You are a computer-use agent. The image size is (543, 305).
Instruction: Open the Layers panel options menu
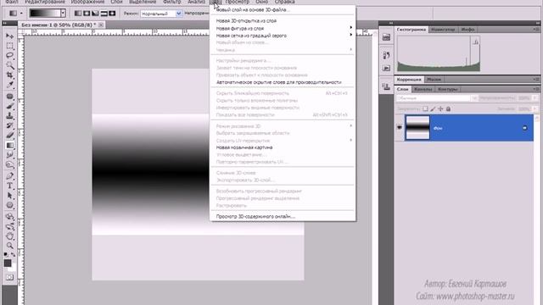[536, 89]
